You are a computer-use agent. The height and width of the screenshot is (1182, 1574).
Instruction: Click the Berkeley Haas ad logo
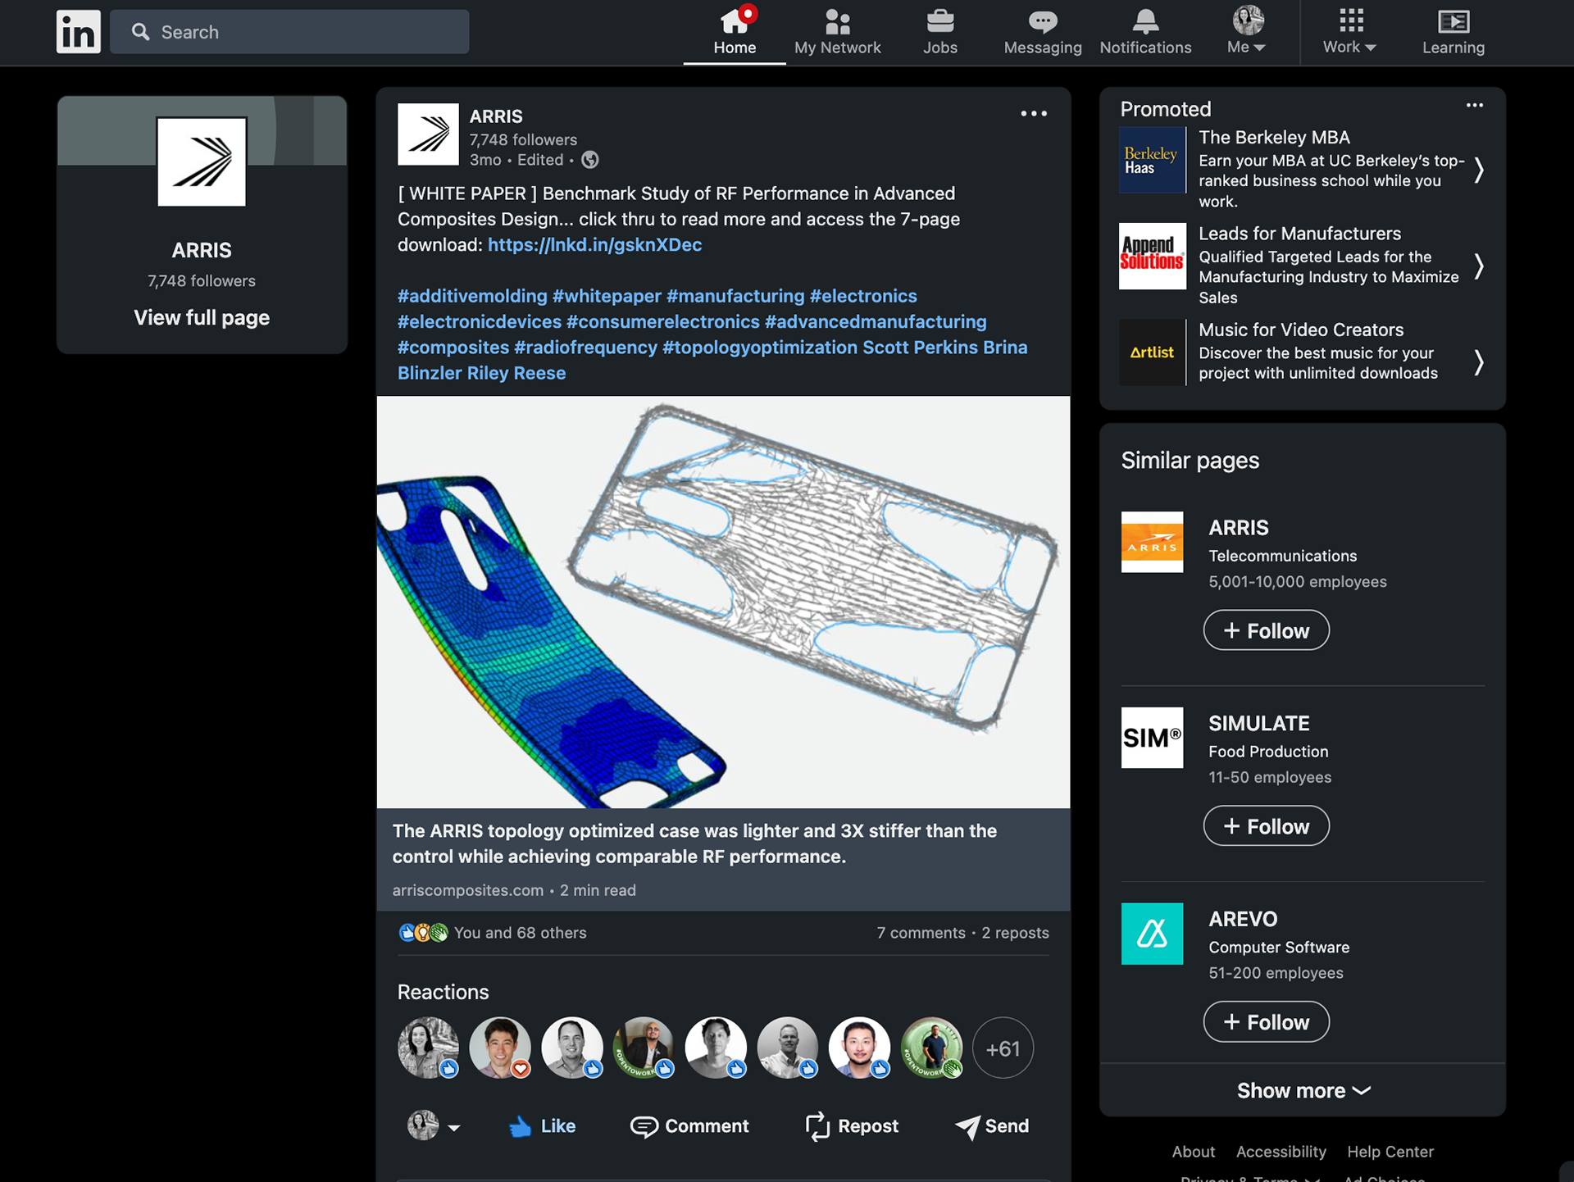[1152, 160]
